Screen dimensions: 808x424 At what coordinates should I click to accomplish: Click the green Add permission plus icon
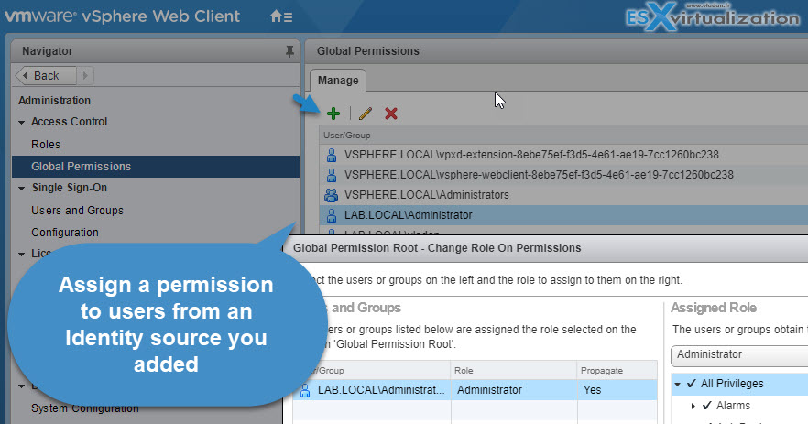tap(333, 114)
